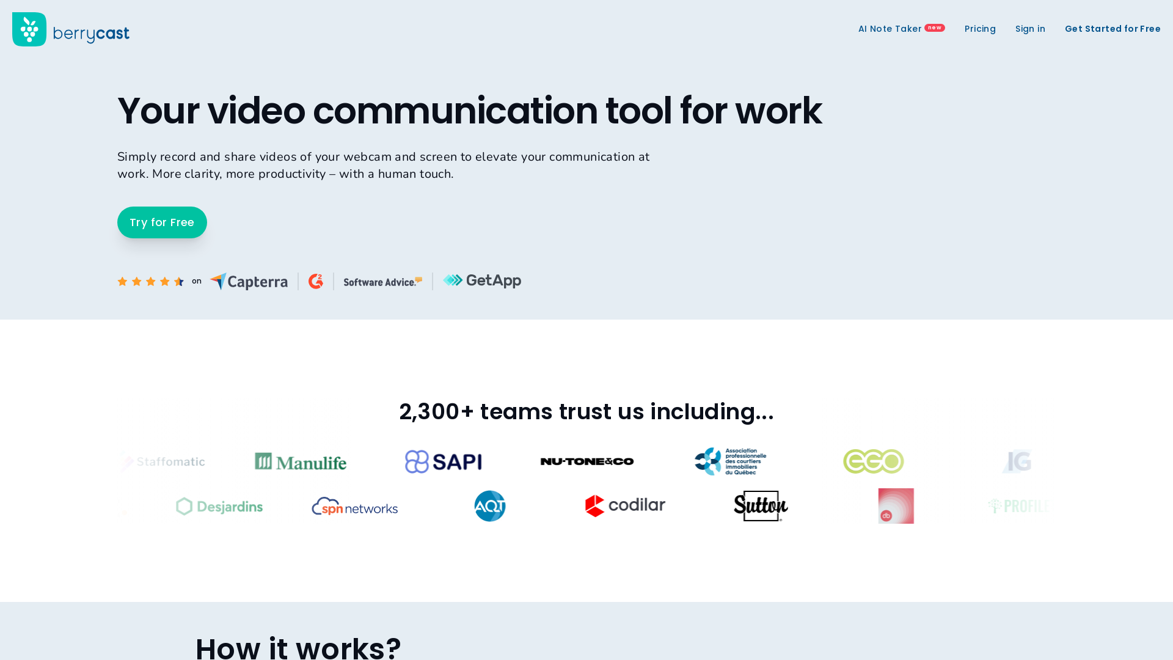Viewport: 1173px width, 660px height.
Task: Click the Association professionnelle des courtiers logo
Action: click(730, 461)
